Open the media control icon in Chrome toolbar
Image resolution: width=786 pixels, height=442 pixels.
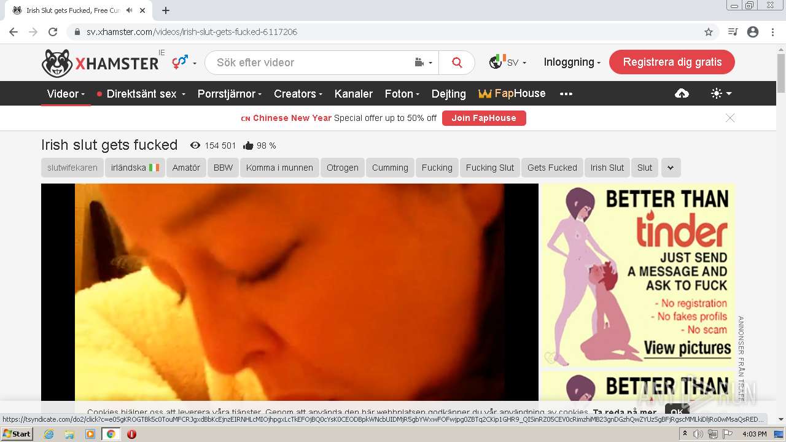[733, 32]
